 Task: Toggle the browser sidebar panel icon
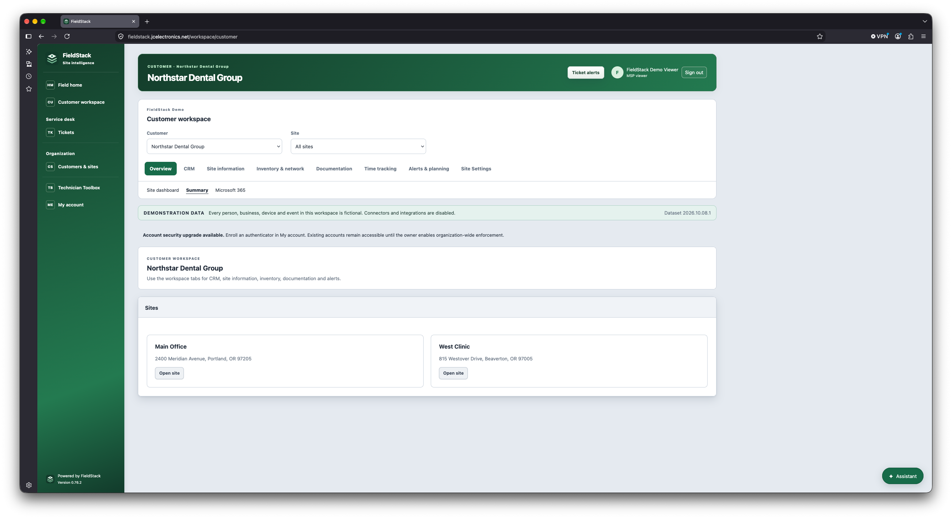pyautogui.click(x=29, y=36)
